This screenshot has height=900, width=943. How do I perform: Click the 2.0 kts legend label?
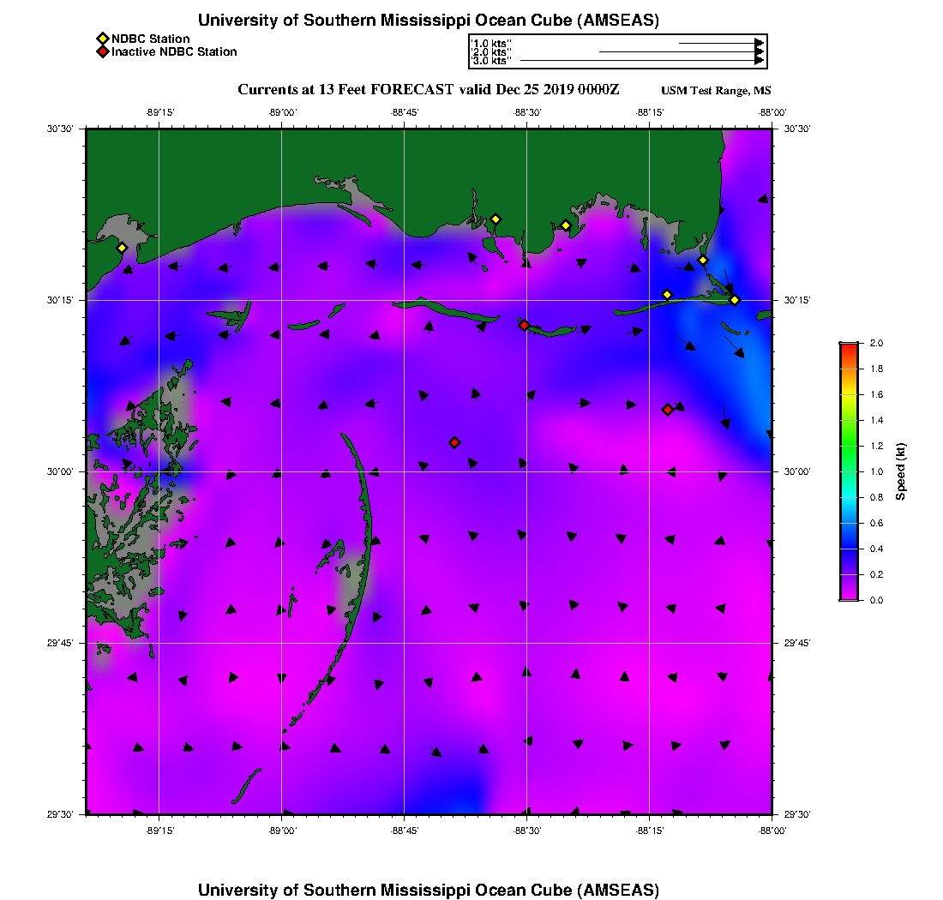[491, 52]
